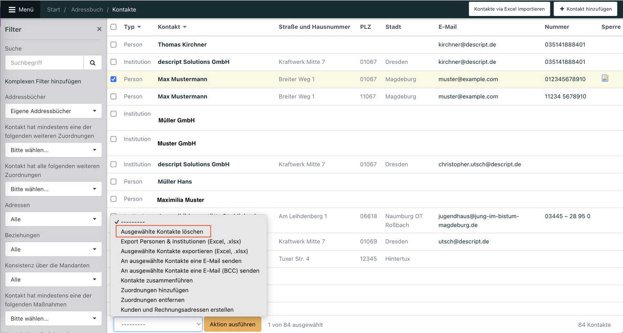This screenshot has height=333, width=623.
Task: Click the E-Mail column header
Action: (x=448, y=27)
